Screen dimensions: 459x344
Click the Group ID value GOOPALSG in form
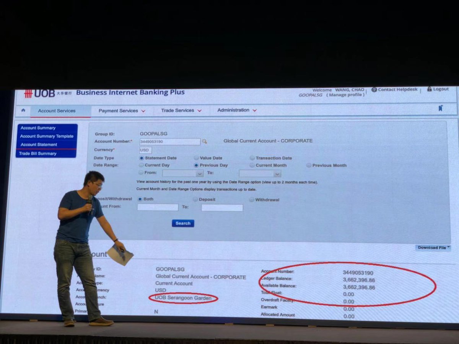point(153,134)
